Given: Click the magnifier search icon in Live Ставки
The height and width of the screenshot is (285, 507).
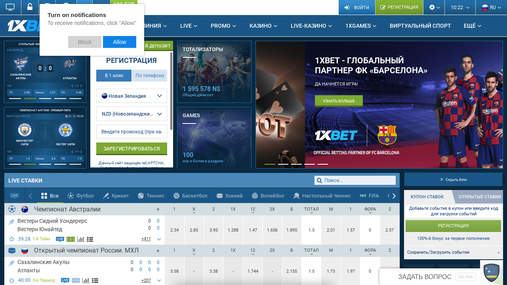Looking at the screenshot, I should coord(319,180).
